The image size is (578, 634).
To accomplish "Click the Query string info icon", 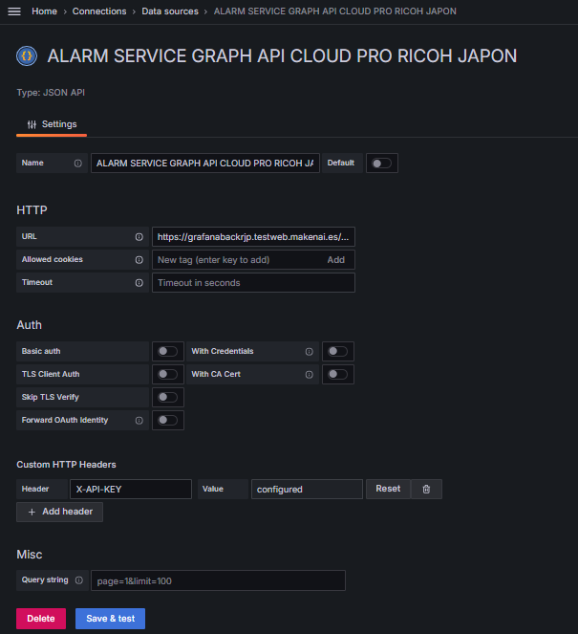I will click(x=80, y=580).
